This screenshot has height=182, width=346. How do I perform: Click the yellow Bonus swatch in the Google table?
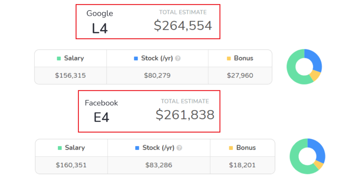tap(229, 58)
